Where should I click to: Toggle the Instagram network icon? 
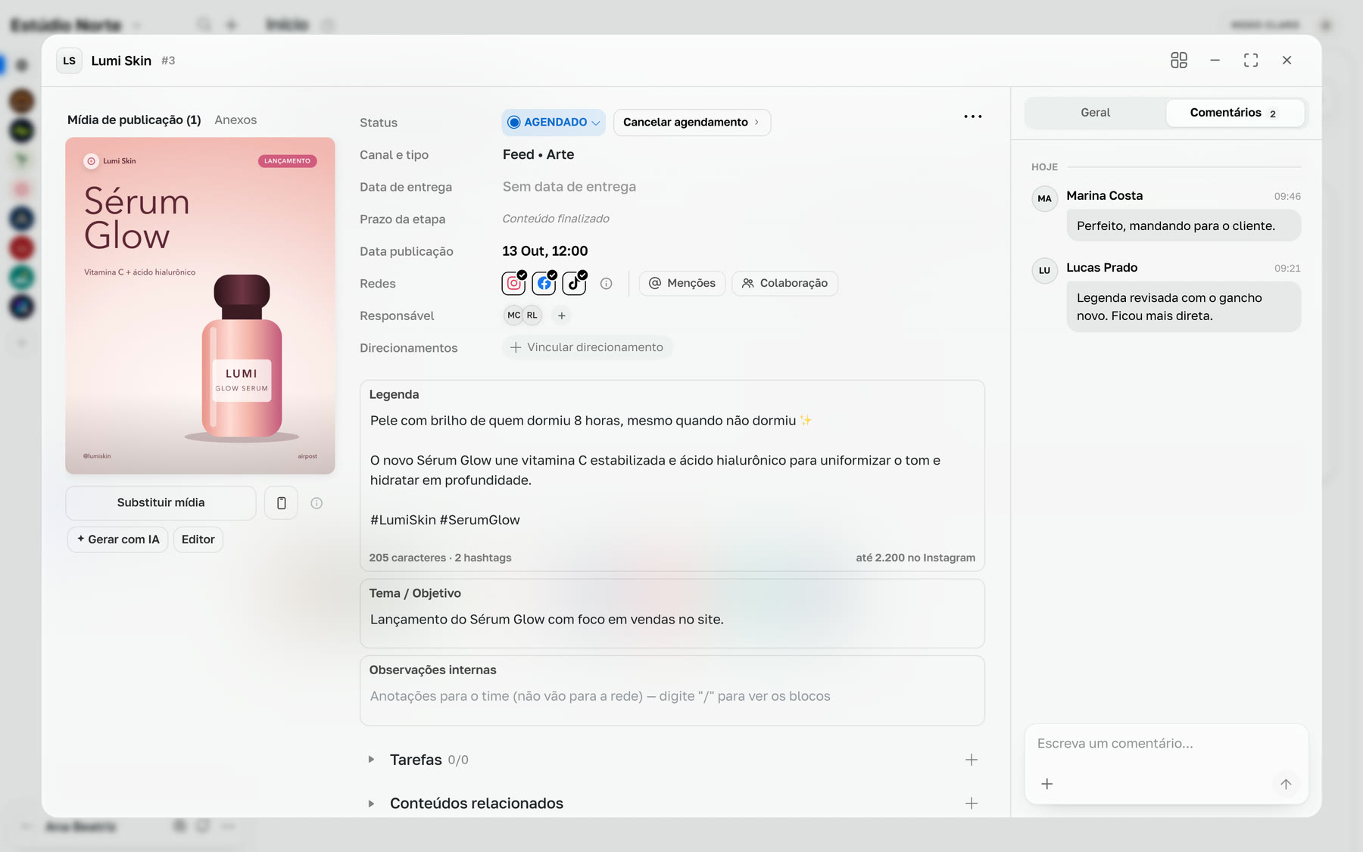tap(514, 283)
